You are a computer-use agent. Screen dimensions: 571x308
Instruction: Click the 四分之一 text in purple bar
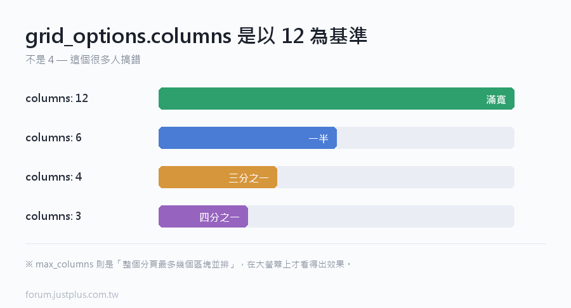pyautogui.click(x=220, y=217)
